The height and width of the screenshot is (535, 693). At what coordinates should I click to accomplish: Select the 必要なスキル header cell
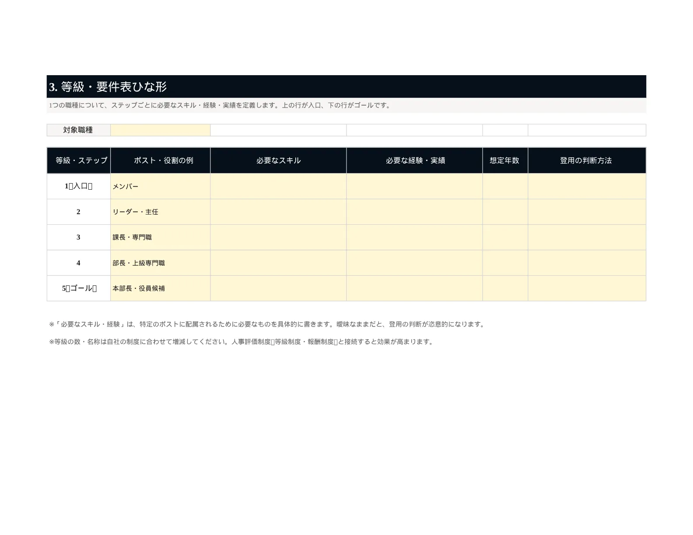pos(278,160)
